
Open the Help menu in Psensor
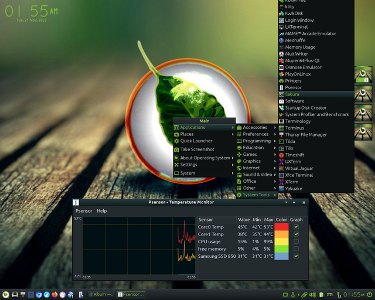(101, 211)
